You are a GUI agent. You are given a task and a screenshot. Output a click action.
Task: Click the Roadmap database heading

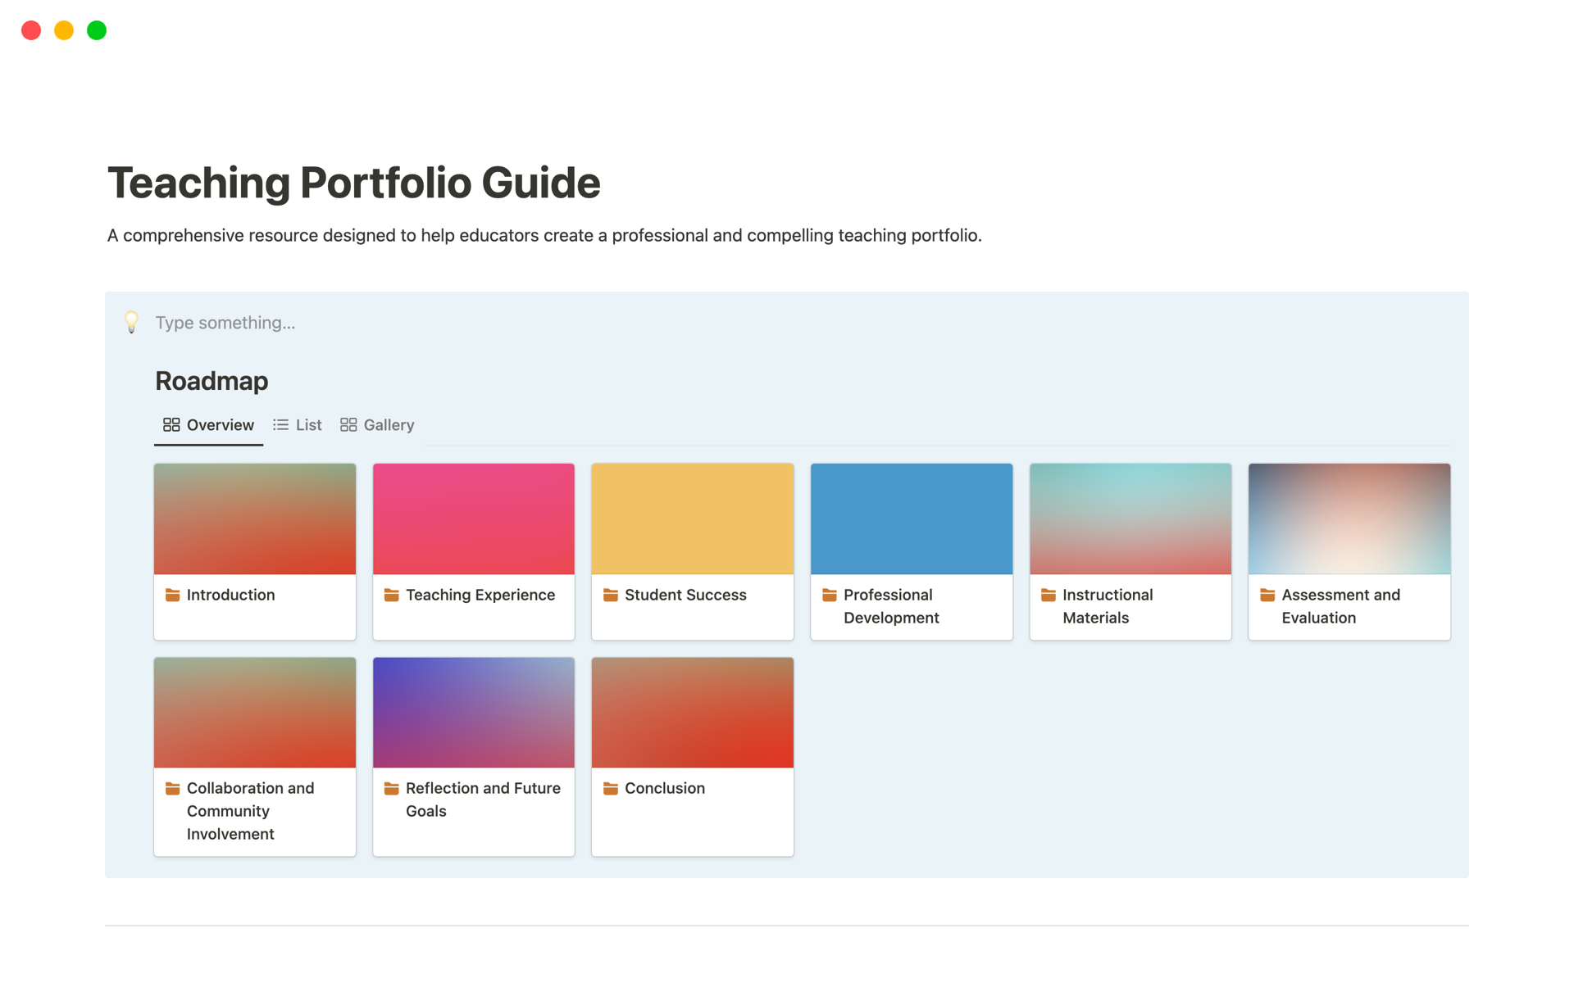[212, 381]
